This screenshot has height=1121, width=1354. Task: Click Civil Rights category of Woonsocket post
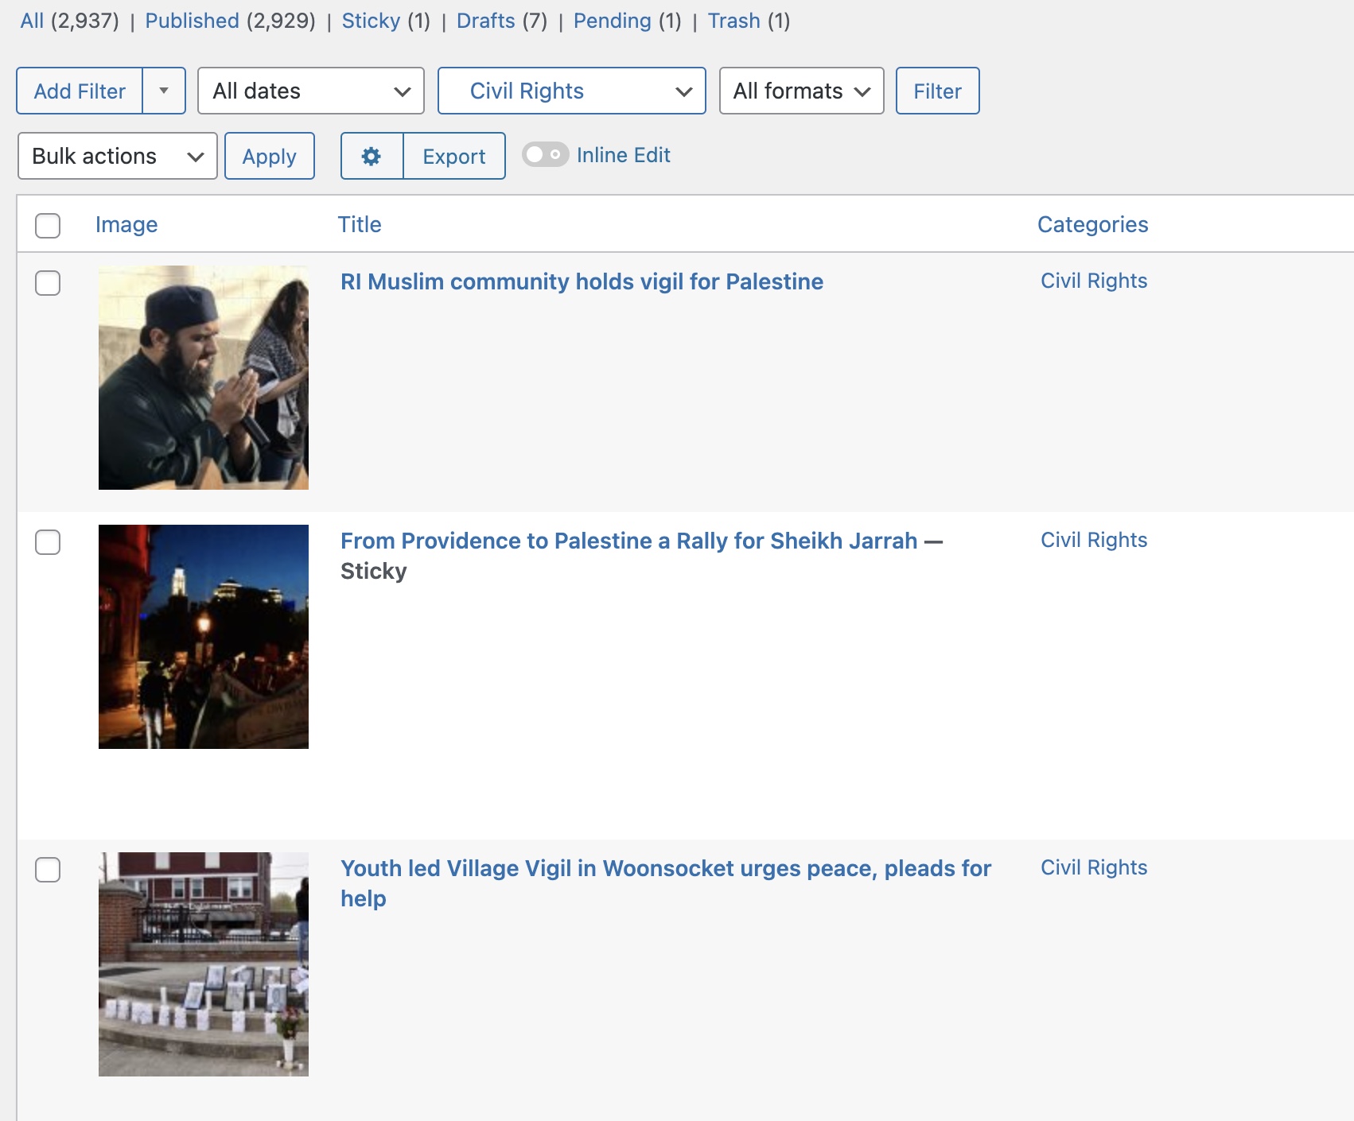point(1094,867)
